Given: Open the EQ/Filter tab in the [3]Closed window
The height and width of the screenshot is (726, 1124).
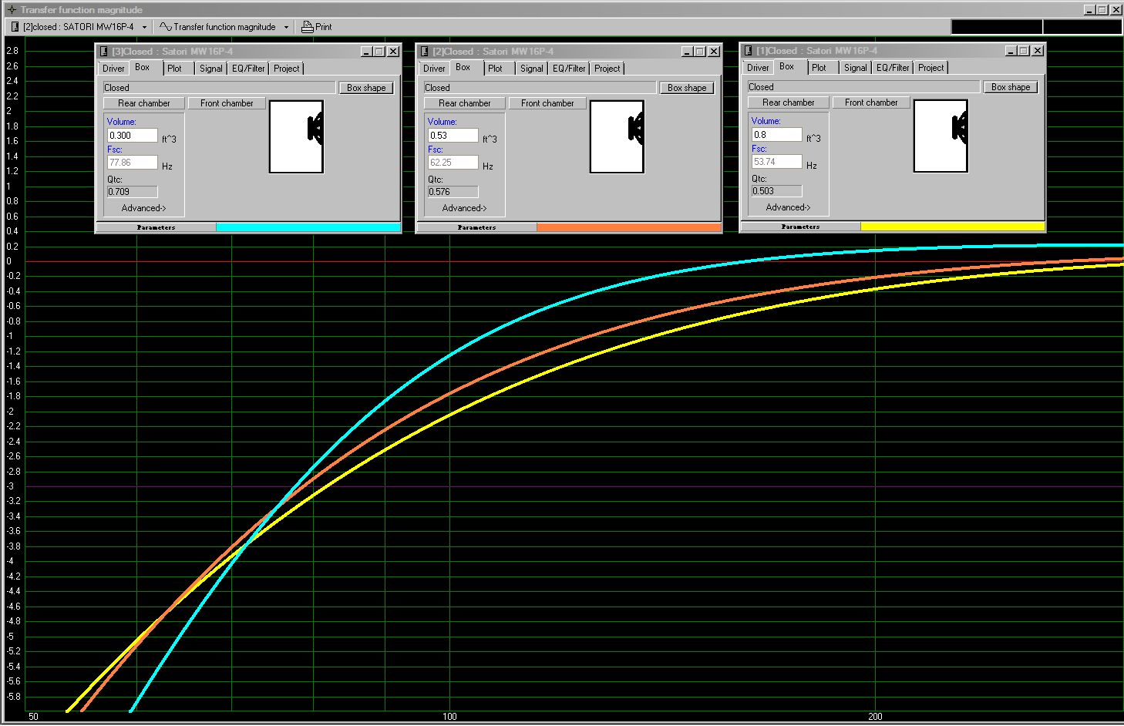Looking at the screenshot, I should [x=248, y=69].
